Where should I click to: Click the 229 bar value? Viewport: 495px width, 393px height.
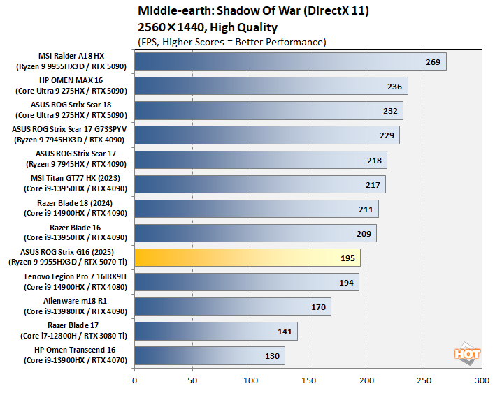coord(387,135)
